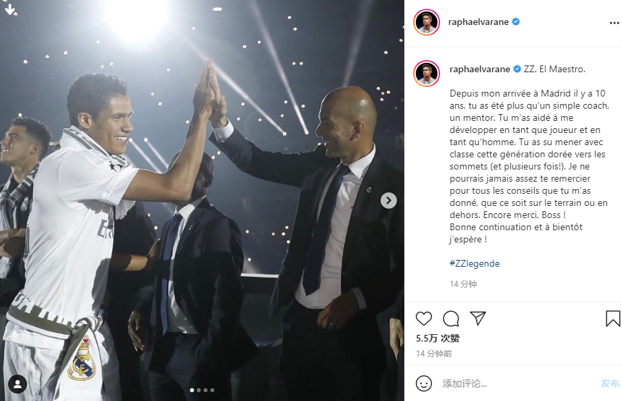622x401 pixels.
Task: Open comments via speech bubble icon
Action: point(451,318)
